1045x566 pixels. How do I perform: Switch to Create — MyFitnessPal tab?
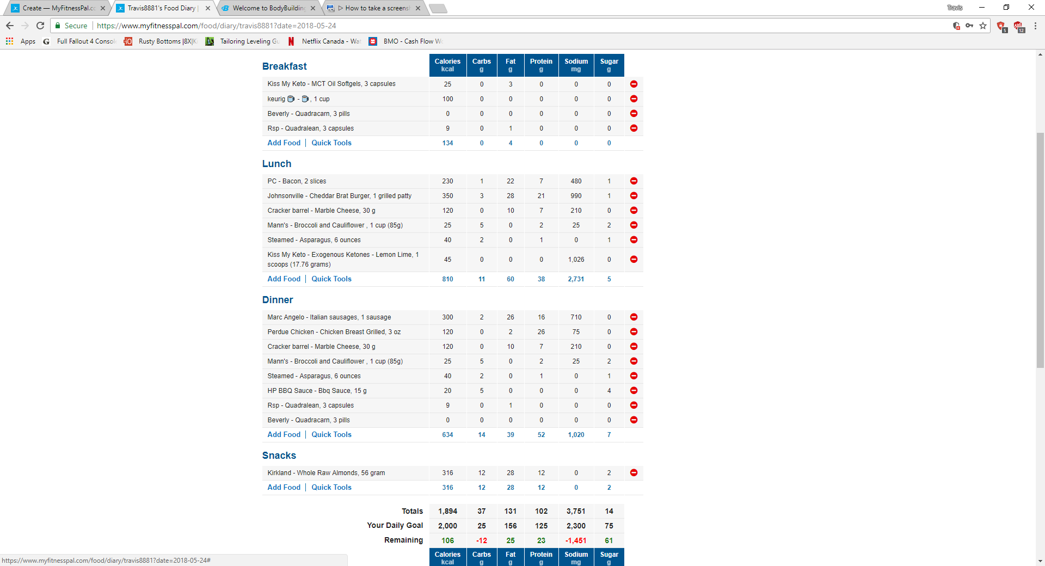[x=58, y=8]
